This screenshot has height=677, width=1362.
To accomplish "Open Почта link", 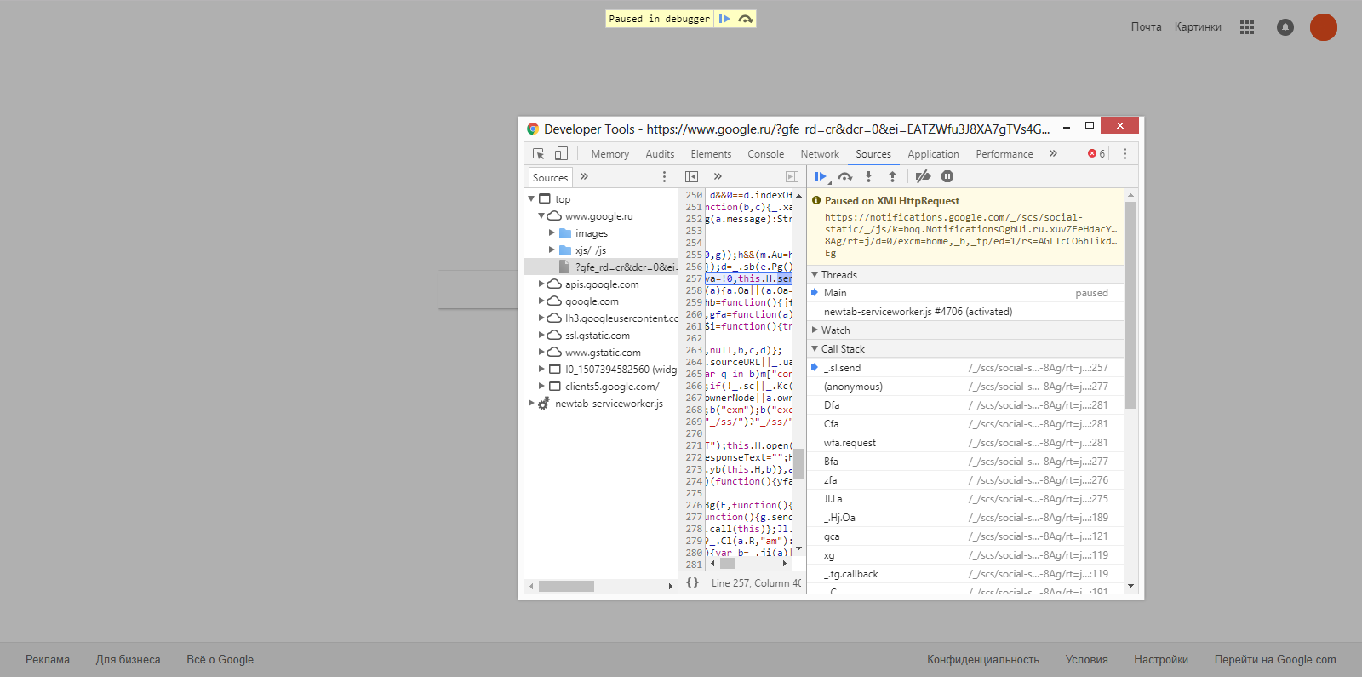I will click(x=1146, y=27).
